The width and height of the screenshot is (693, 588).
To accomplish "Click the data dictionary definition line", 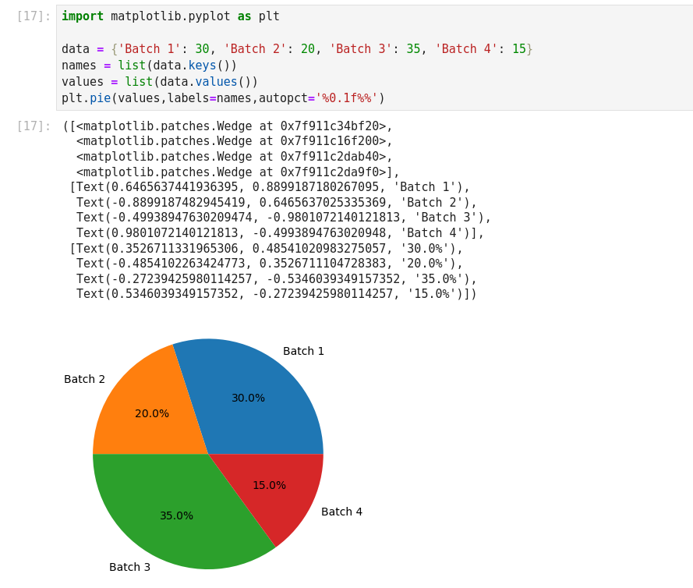I will point(296,49).
